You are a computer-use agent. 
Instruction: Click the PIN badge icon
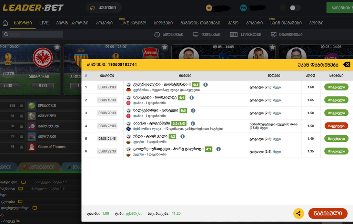point(243,8)
